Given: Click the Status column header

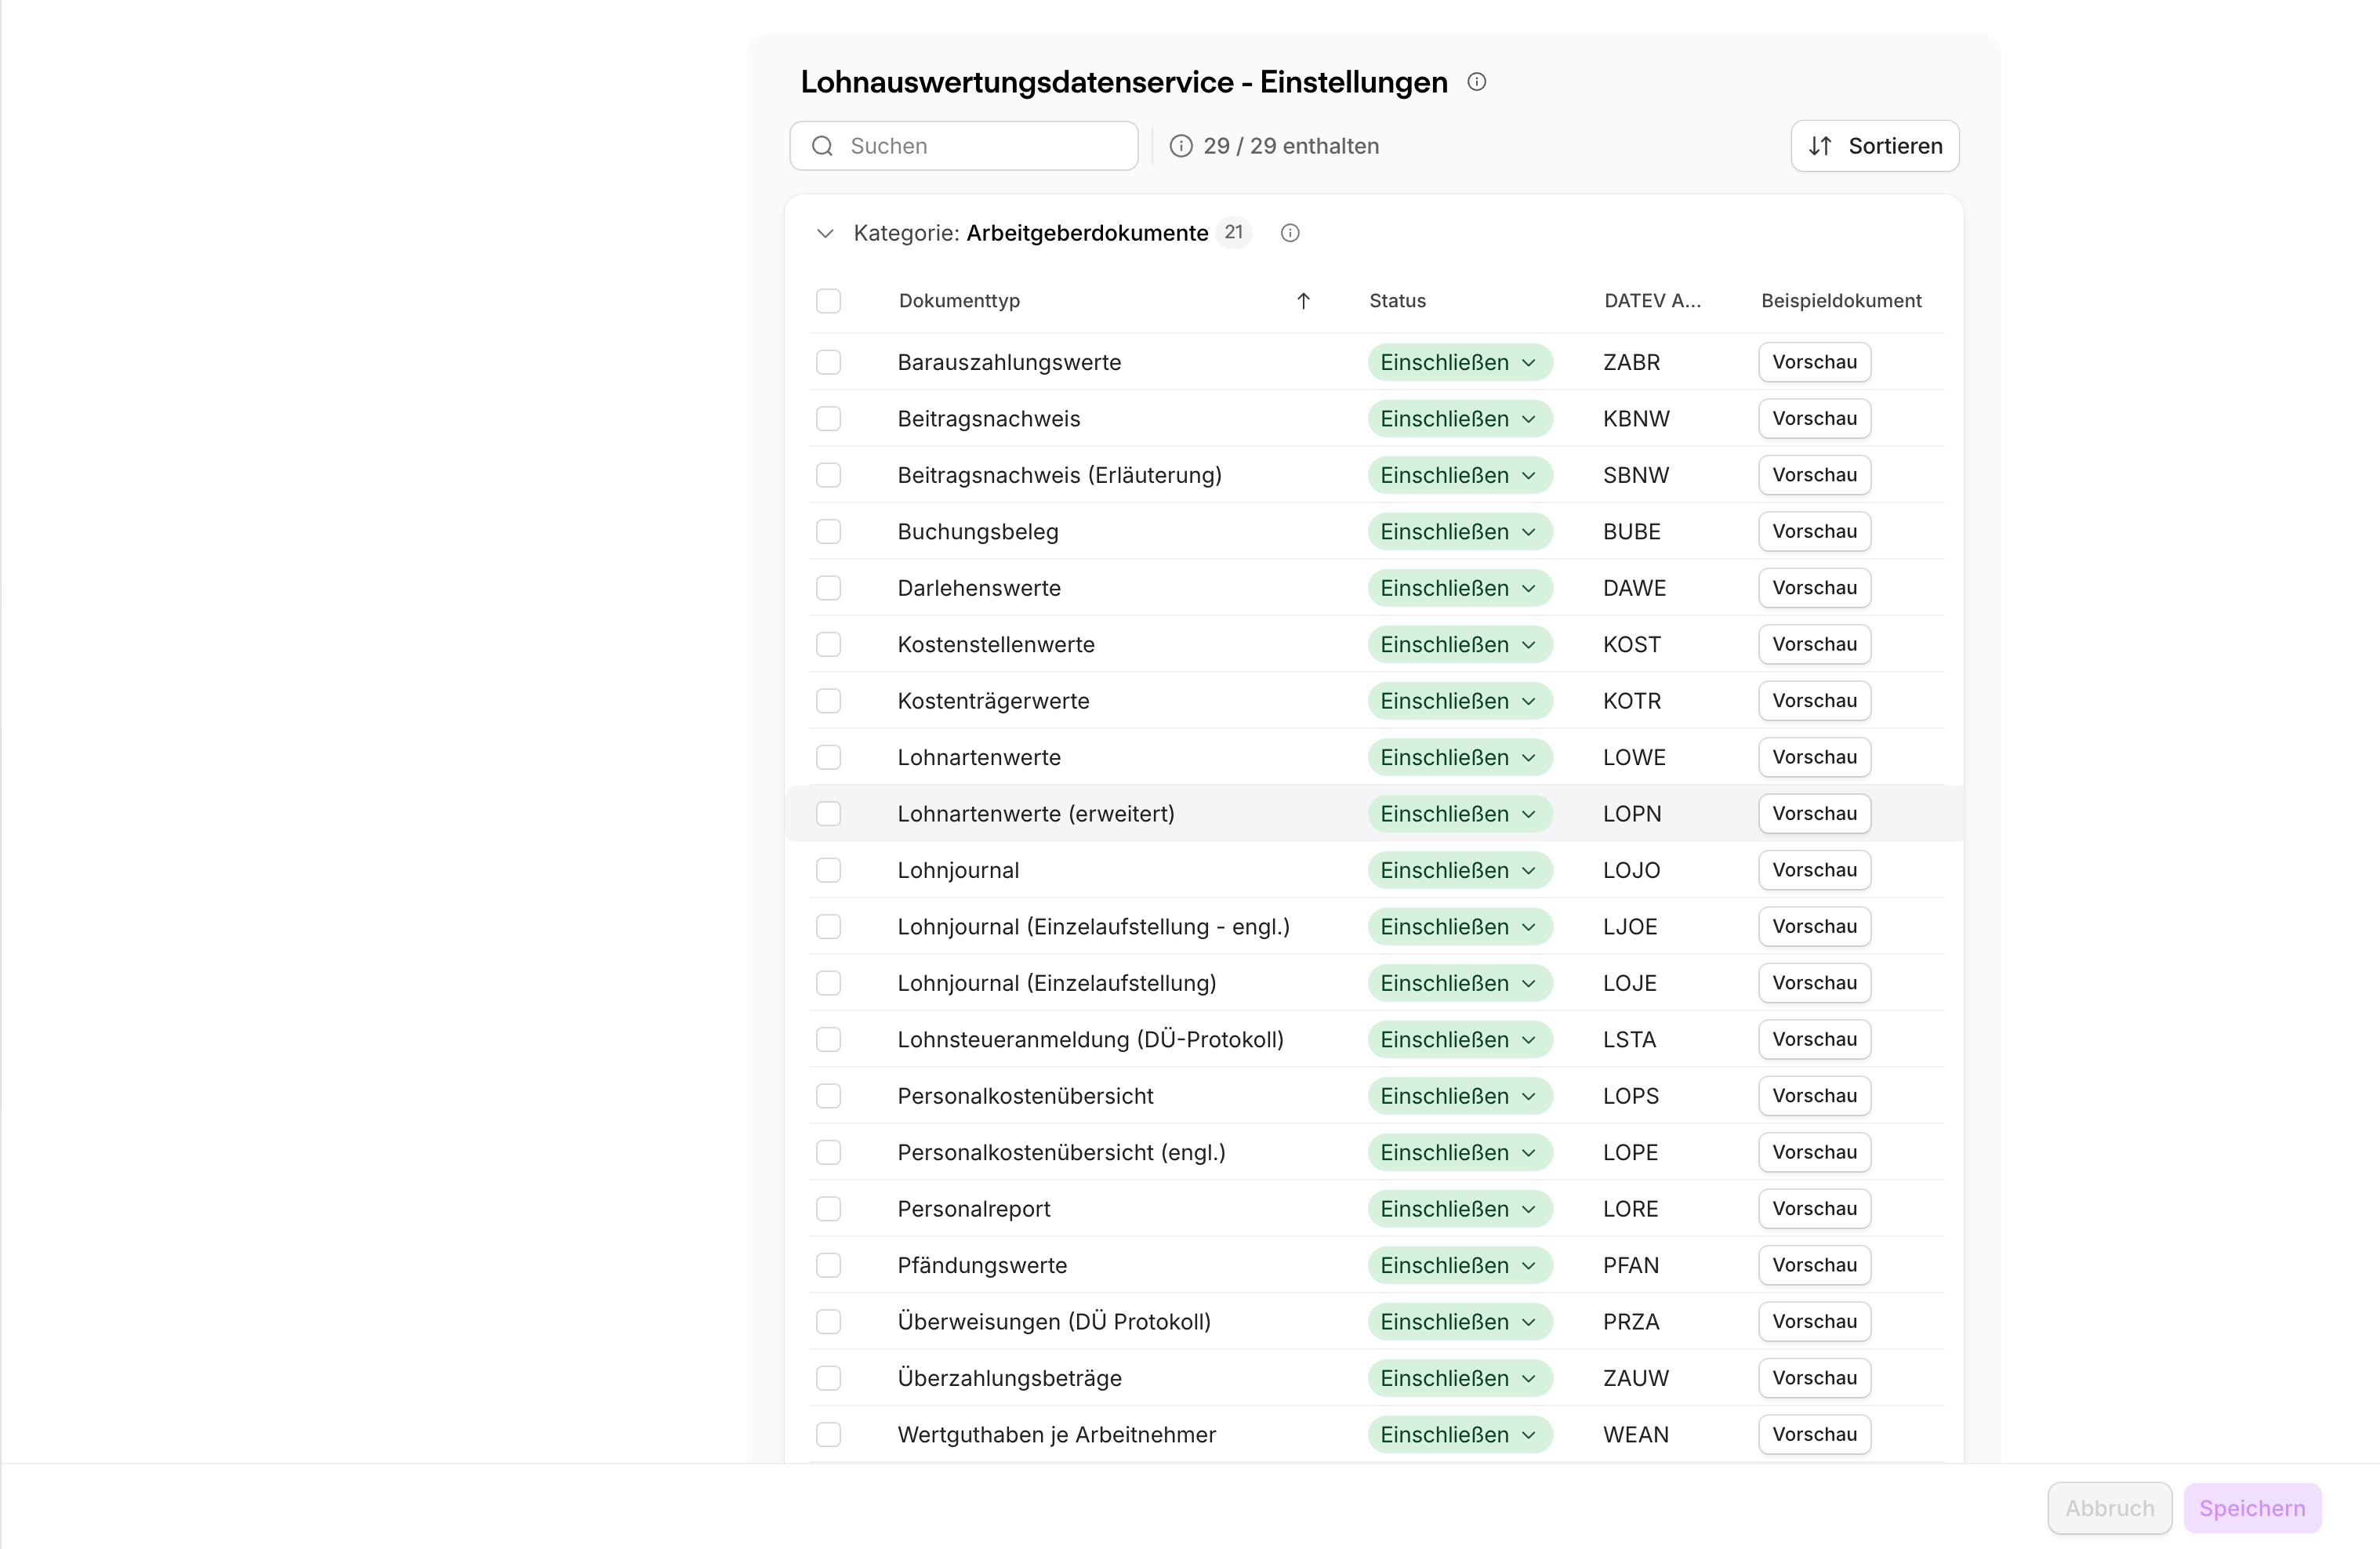Looking at the screenshot, I should point(1397,301).
